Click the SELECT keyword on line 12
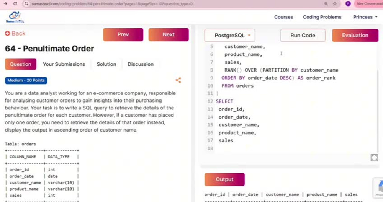383x202 pixels. click(224, 101)
